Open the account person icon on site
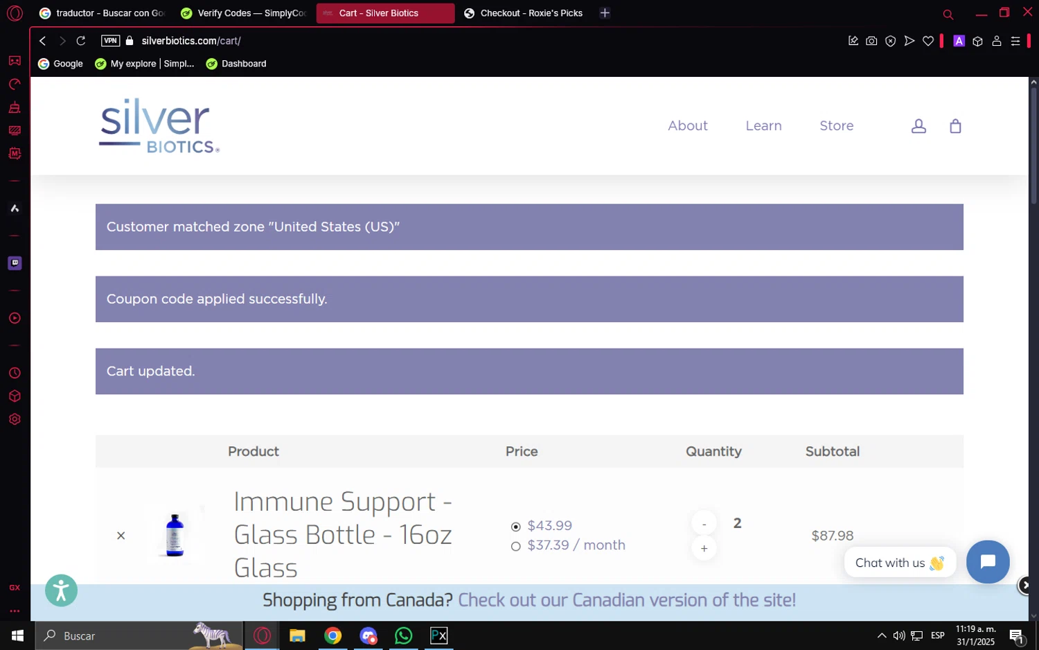 918,126
